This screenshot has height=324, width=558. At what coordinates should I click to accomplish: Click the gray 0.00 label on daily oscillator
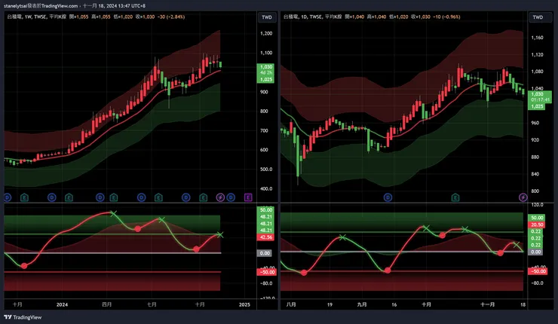click(x=536, y=252)
